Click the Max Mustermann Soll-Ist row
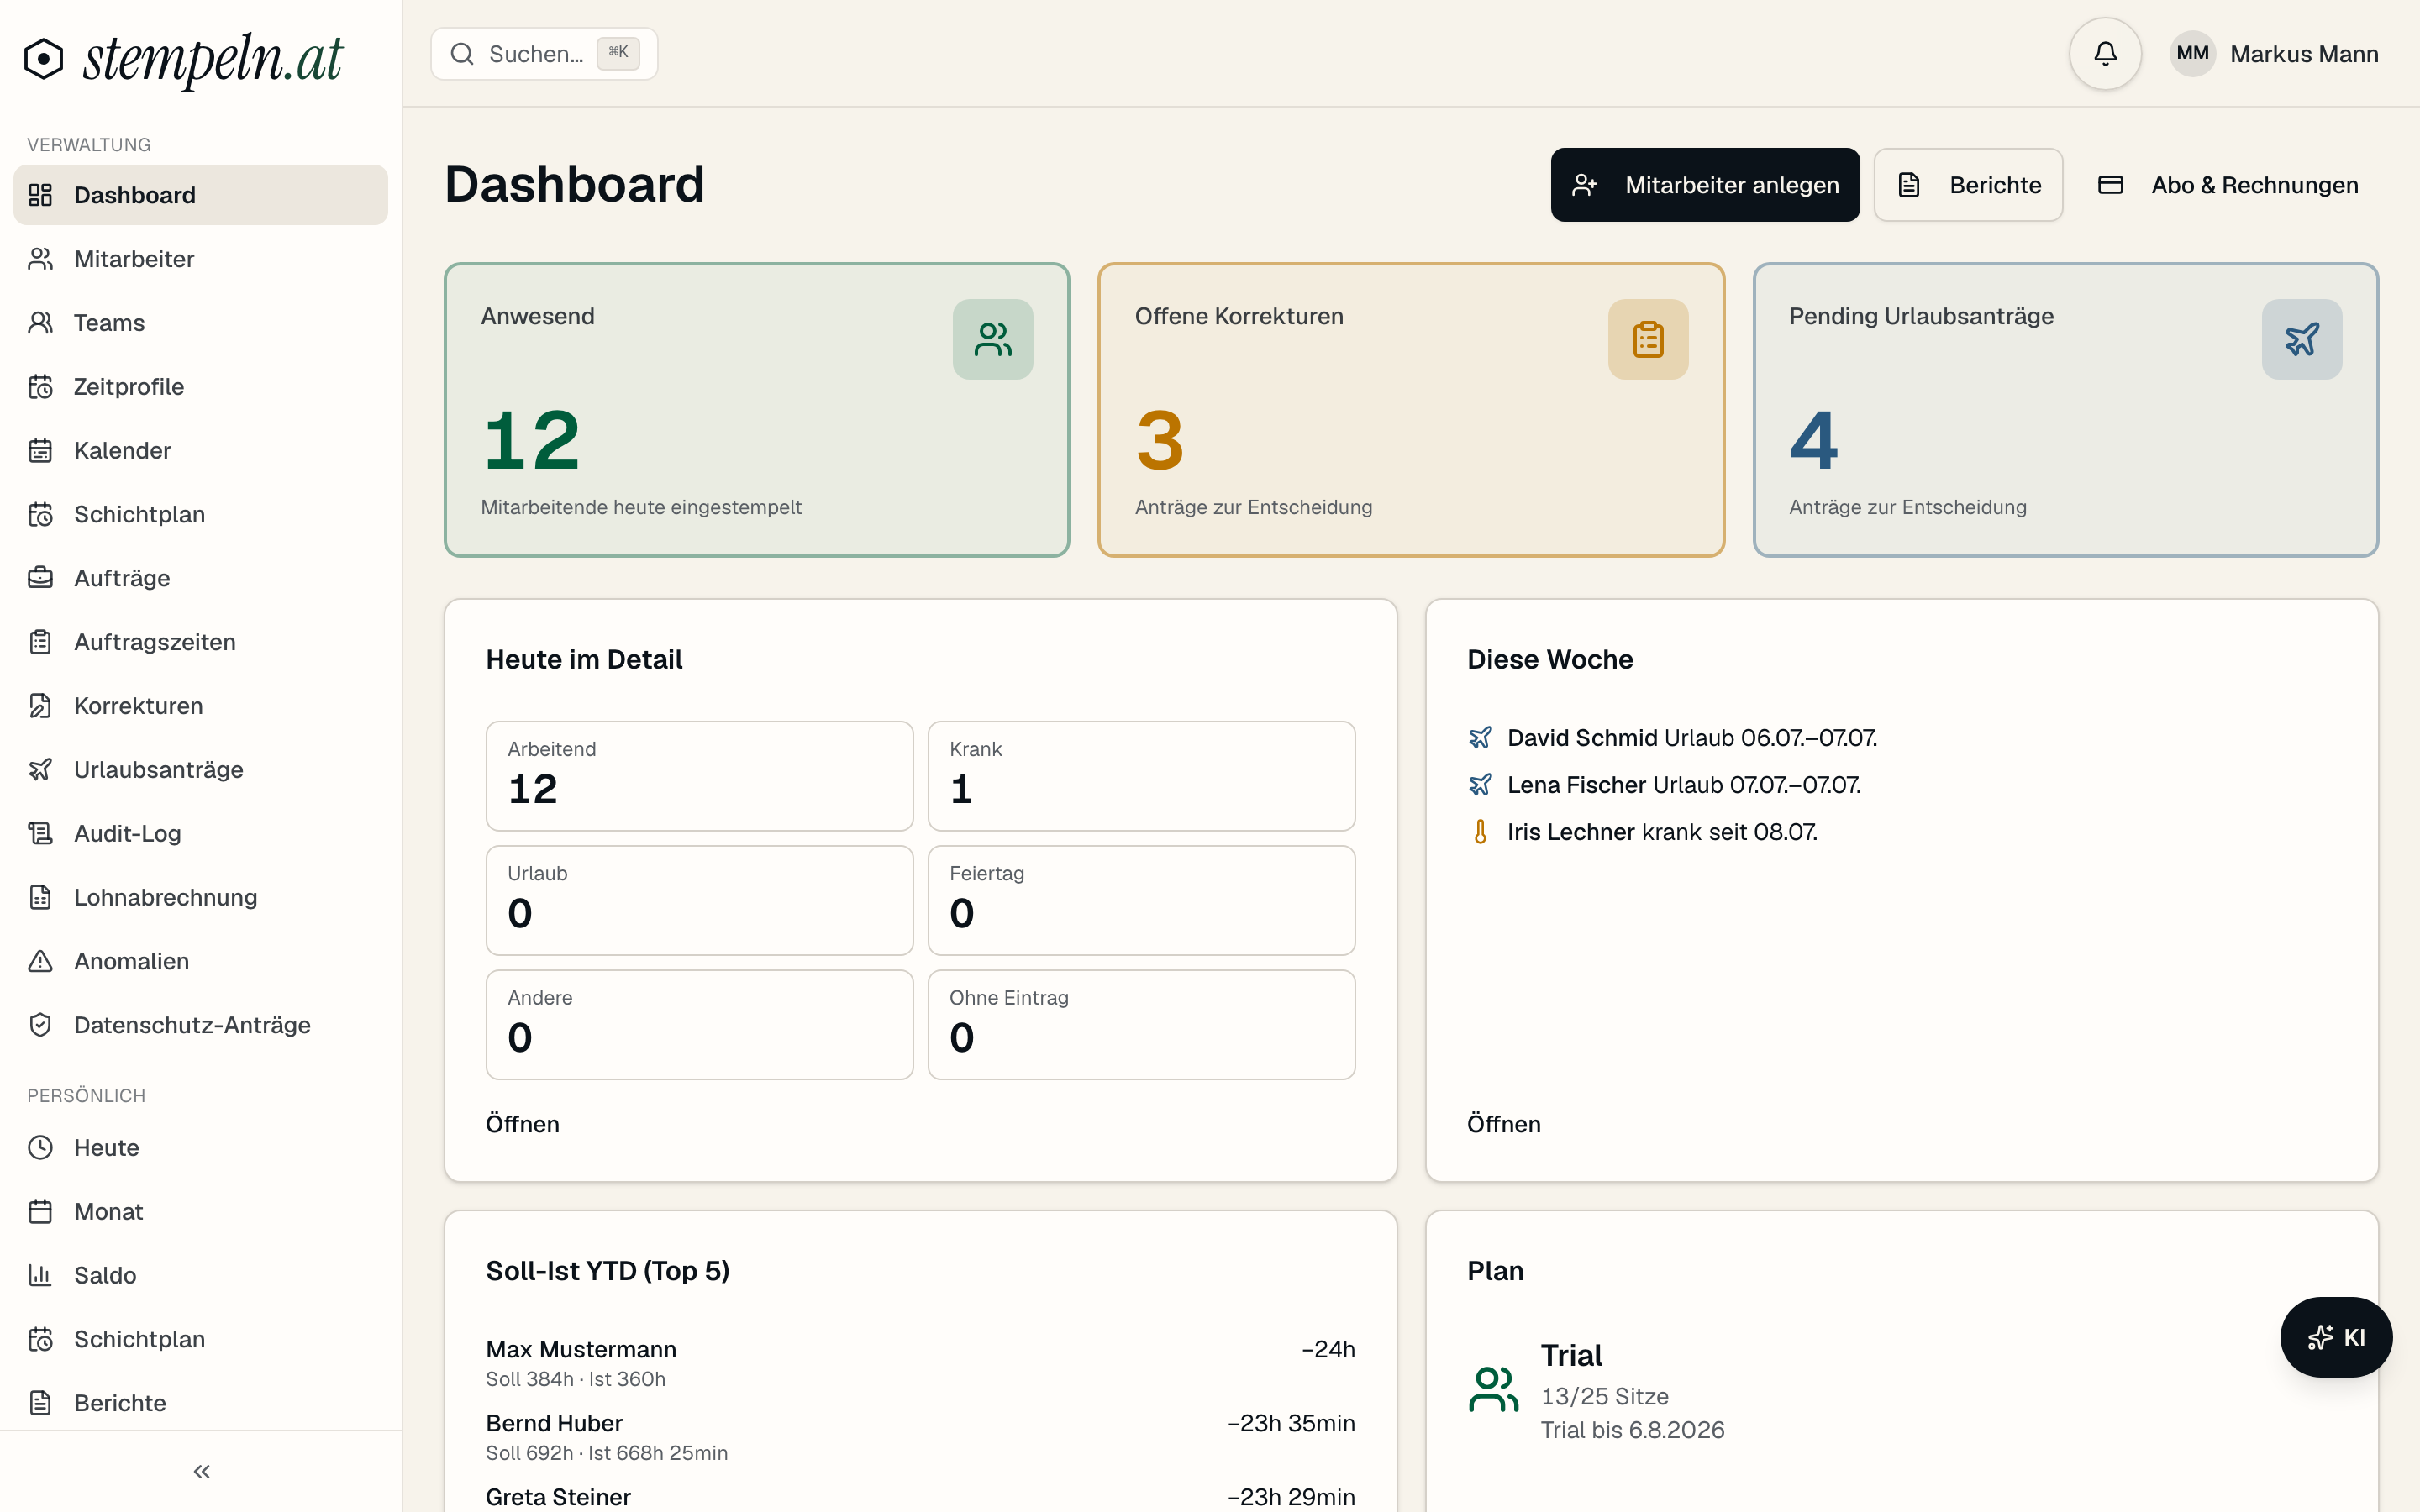Image resolution: width=2420 pixels, height=1512 pixels. pyautogui.click(x=921, y=1363)
